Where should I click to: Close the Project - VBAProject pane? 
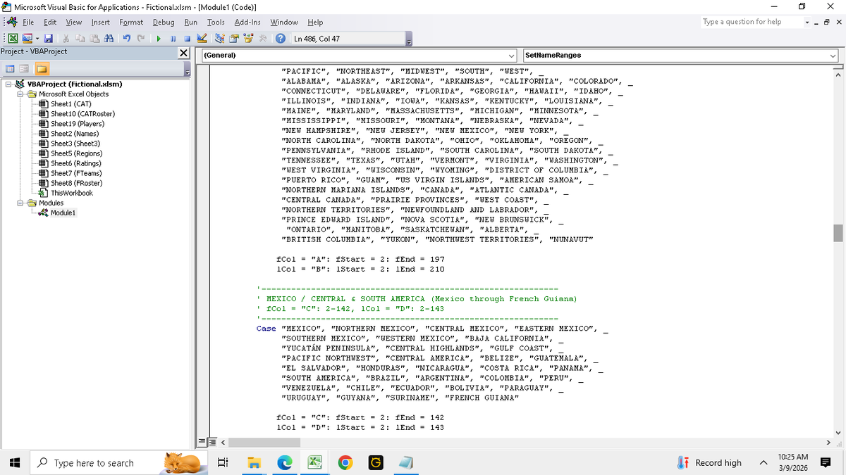pos(183,53)
